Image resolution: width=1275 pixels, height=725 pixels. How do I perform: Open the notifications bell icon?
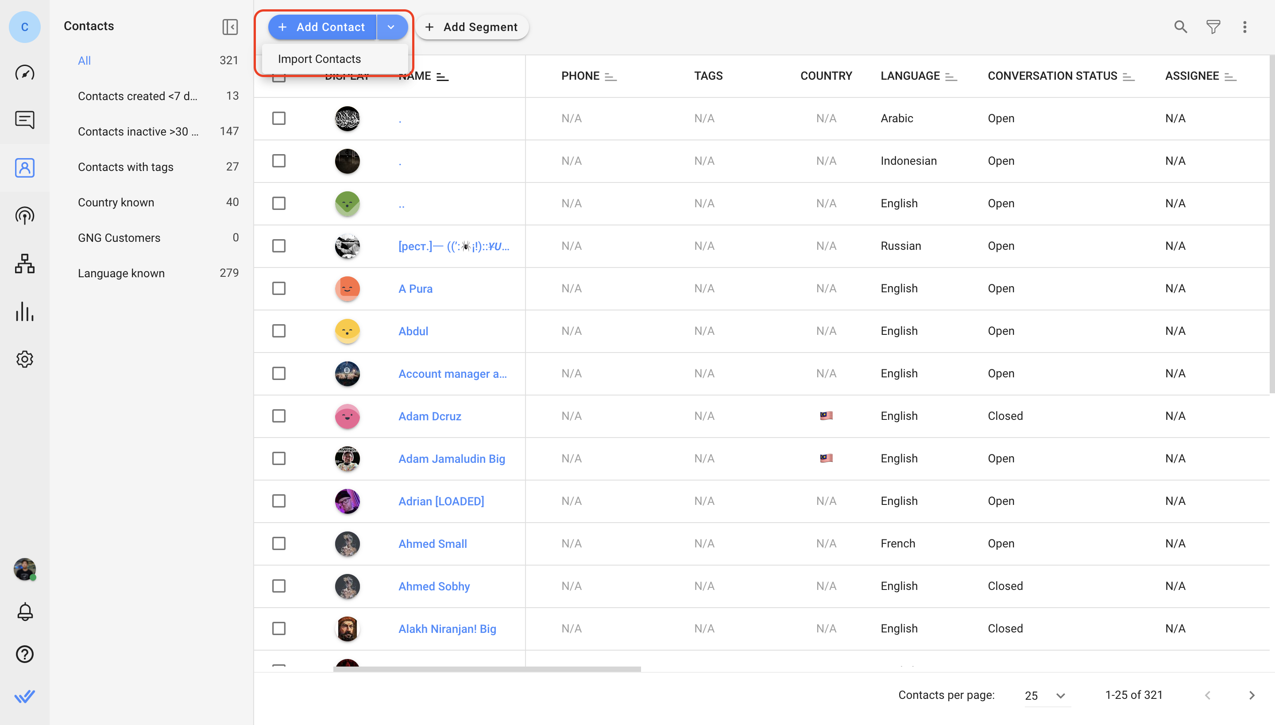[x=24, y=612]
